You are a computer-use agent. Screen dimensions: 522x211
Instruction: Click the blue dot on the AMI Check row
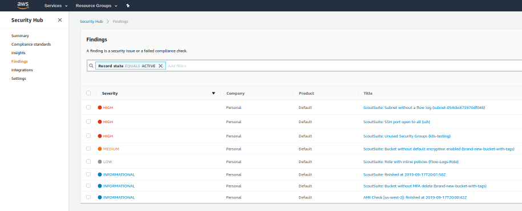pos(99,197)
